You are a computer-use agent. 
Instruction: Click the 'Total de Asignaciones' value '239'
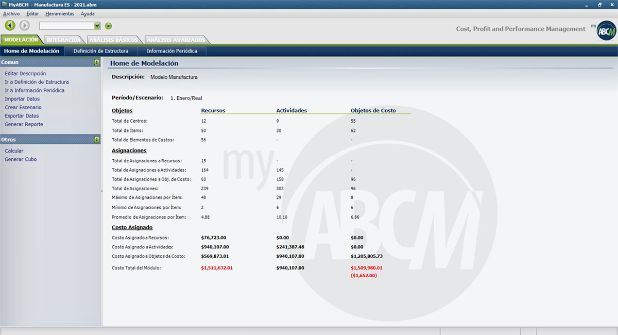[204, 189]
